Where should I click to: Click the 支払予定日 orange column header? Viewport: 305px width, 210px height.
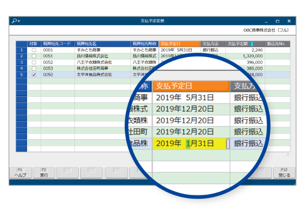click(179, 44)
